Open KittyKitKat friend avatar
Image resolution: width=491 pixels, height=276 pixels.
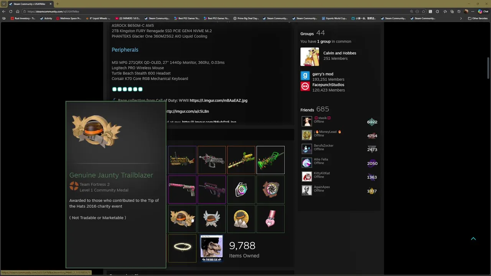(x=306, y=177)
